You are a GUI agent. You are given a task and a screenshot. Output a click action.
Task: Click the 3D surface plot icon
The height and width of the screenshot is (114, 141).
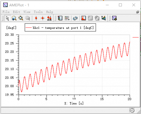pyautogui.click(x=103, y=18)
